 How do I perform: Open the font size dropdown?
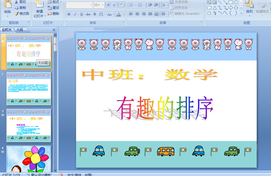tap(102, 5)
